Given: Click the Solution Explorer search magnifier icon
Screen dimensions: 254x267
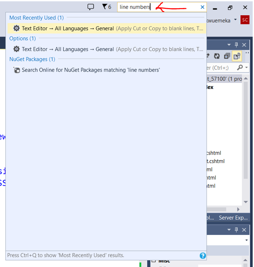Looking at the screenshot, I should point(240,68).
